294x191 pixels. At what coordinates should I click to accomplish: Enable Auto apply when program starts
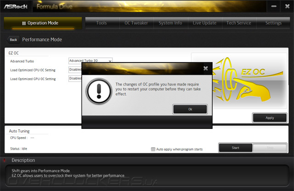[x=153, y=149]
